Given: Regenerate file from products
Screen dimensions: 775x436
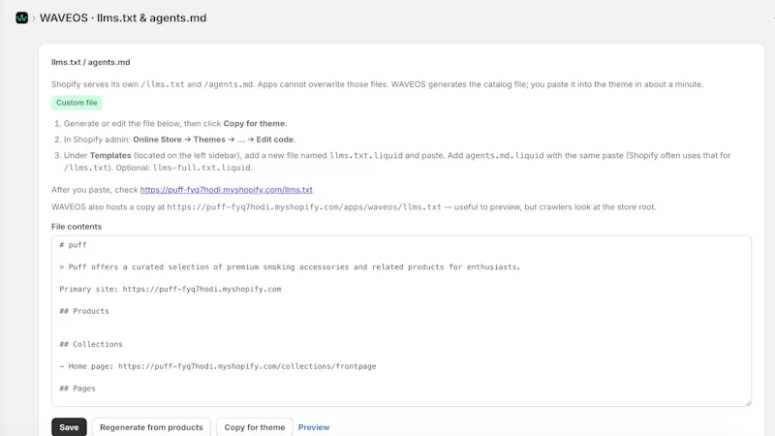Looking at the screenshot, I should pos(151,427).
